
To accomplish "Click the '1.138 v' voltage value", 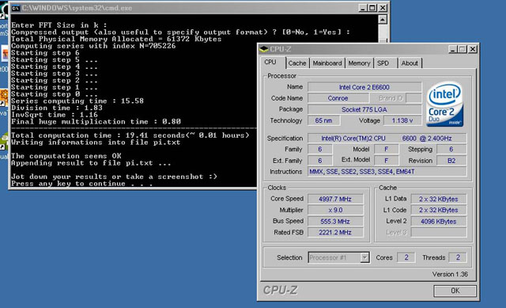I will tap(402, 120).
